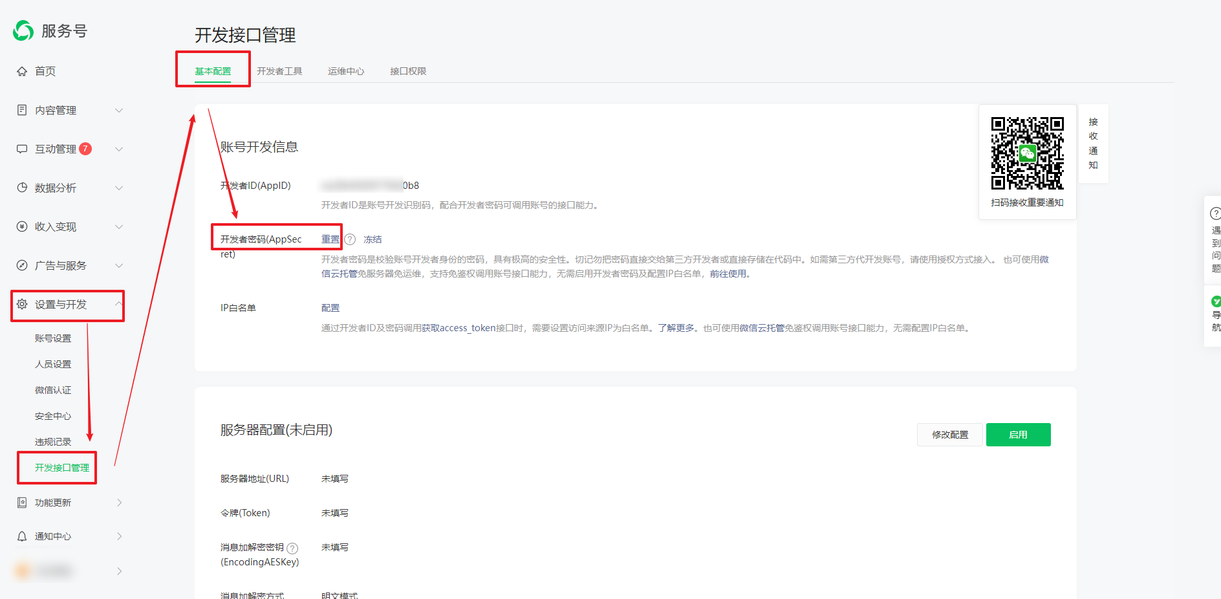Switch to the 接口权限 tab
1221x599 pixels.
[408, 71]
